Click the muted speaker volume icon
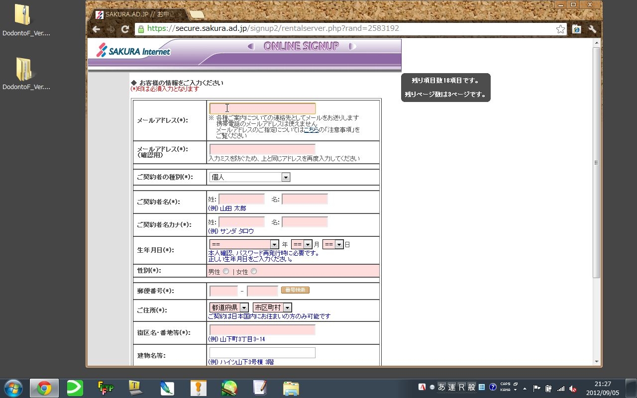637x398 pixels. coord(573,388)
